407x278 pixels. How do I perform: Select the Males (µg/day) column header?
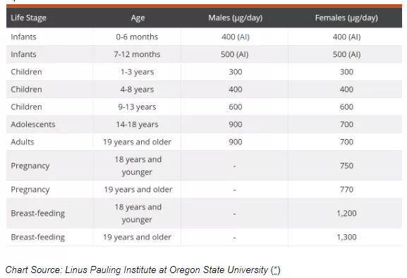click(235, 18)
